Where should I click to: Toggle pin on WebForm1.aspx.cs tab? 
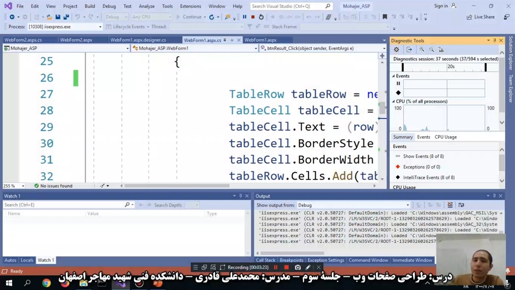pos(232,40)
